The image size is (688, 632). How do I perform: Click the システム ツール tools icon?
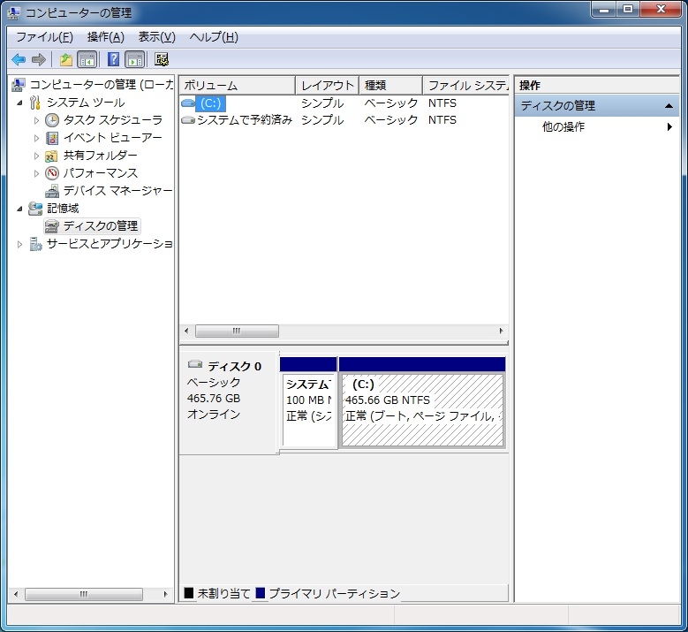[x=35, y=103]
